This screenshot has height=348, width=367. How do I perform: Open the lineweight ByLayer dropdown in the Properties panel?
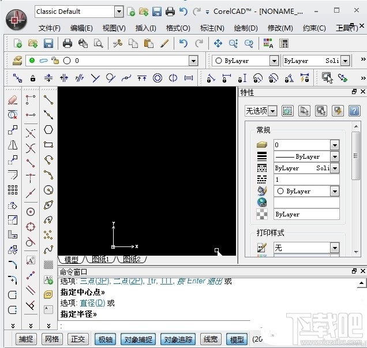click(x=335, y=156)
